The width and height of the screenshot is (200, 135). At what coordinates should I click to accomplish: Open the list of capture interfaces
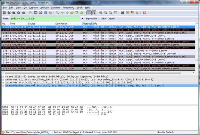coord(4,13)
